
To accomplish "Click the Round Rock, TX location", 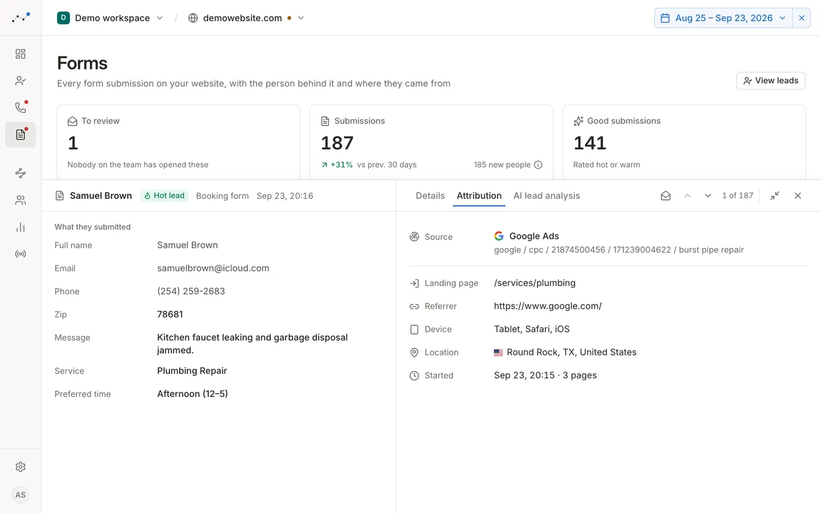I will coord(571,352).
